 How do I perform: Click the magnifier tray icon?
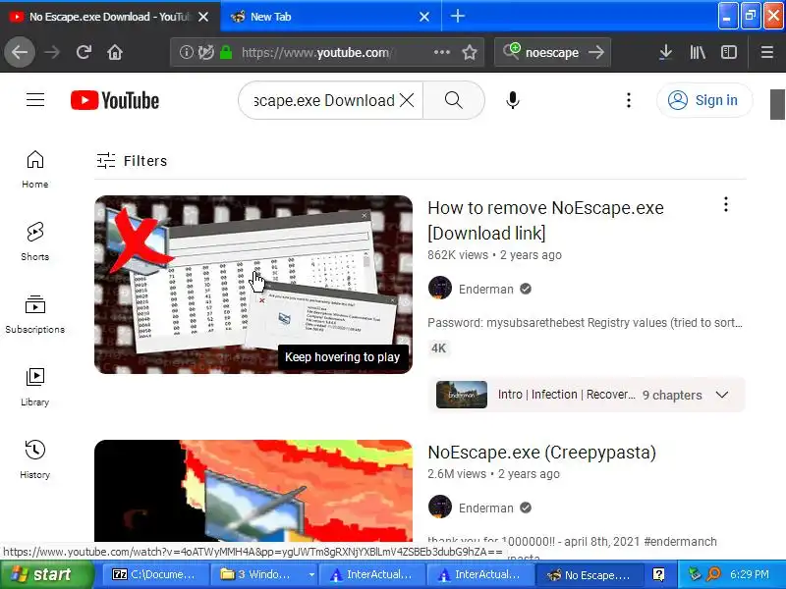tap(714, 574)
